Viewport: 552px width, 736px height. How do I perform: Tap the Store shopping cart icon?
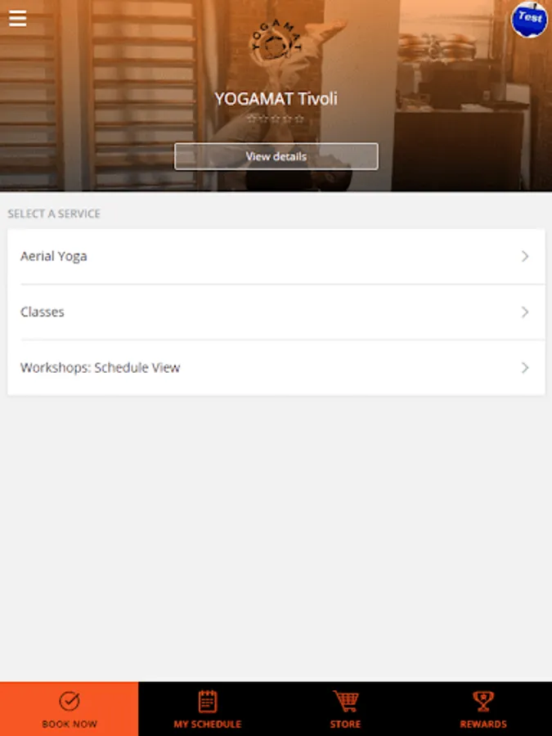345,702
